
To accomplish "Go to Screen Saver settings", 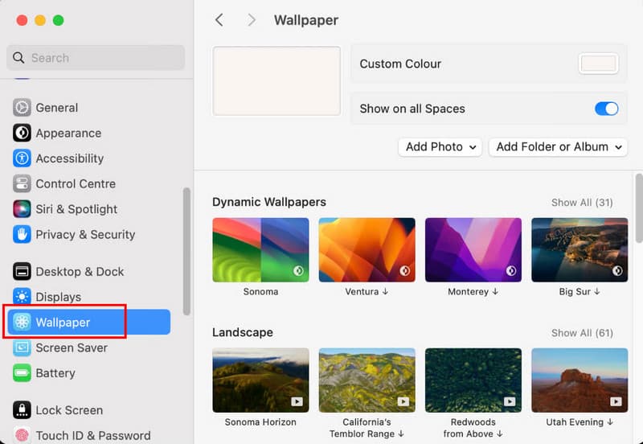I will tap(72, 348).
